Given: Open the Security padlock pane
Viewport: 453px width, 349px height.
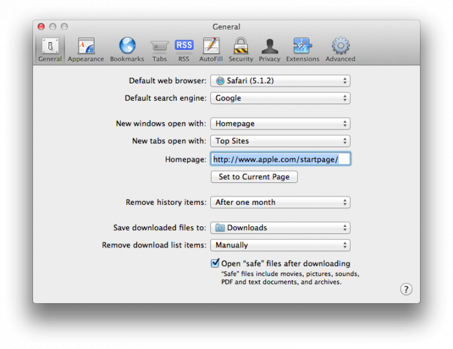Looking at the screenshot, I should point(241,50).
